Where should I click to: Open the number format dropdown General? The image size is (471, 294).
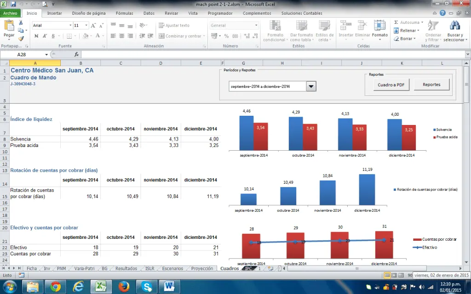(256, 26)
